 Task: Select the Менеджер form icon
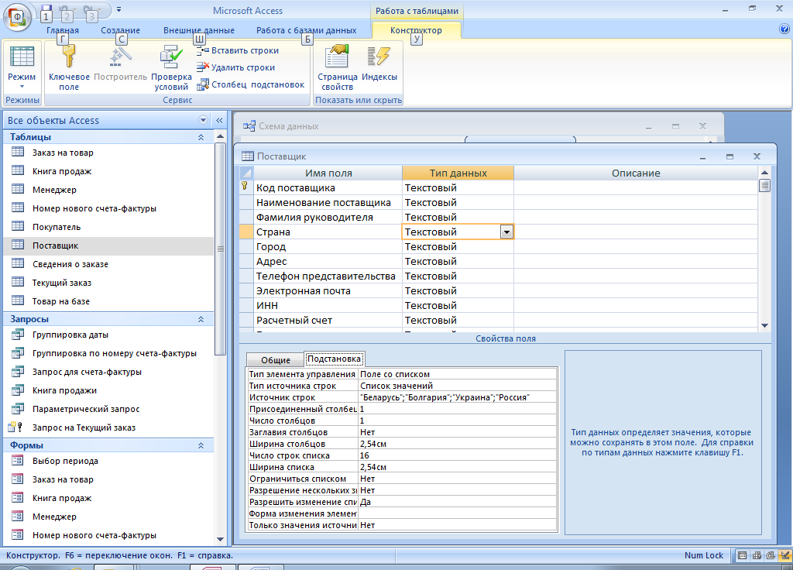18,517
